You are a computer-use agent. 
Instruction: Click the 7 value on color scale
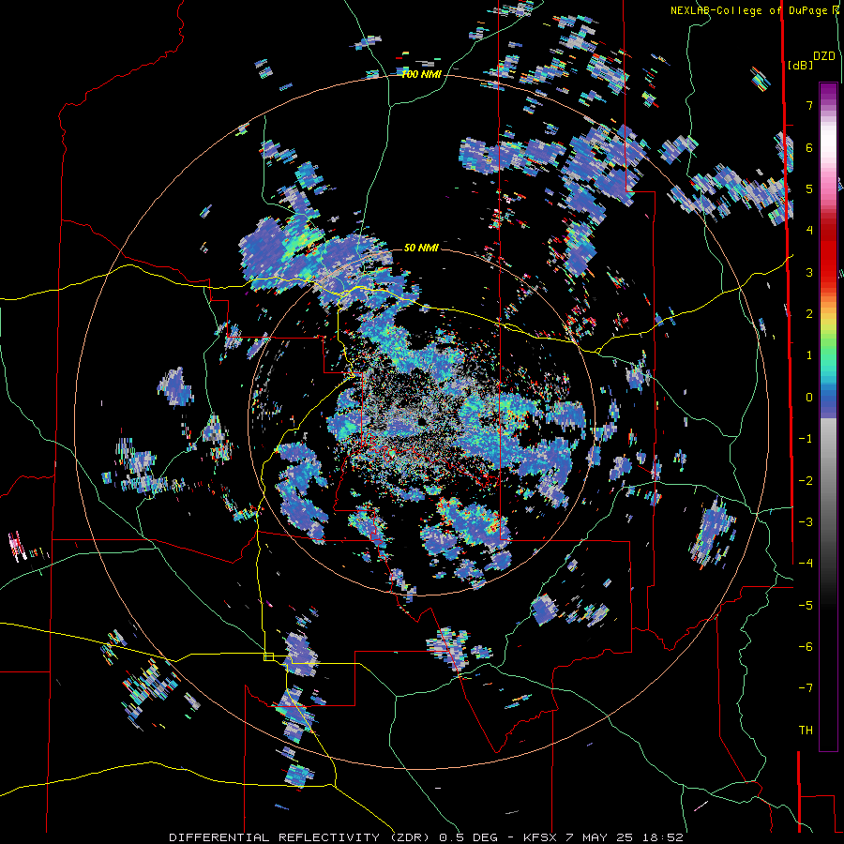[809, 105]
